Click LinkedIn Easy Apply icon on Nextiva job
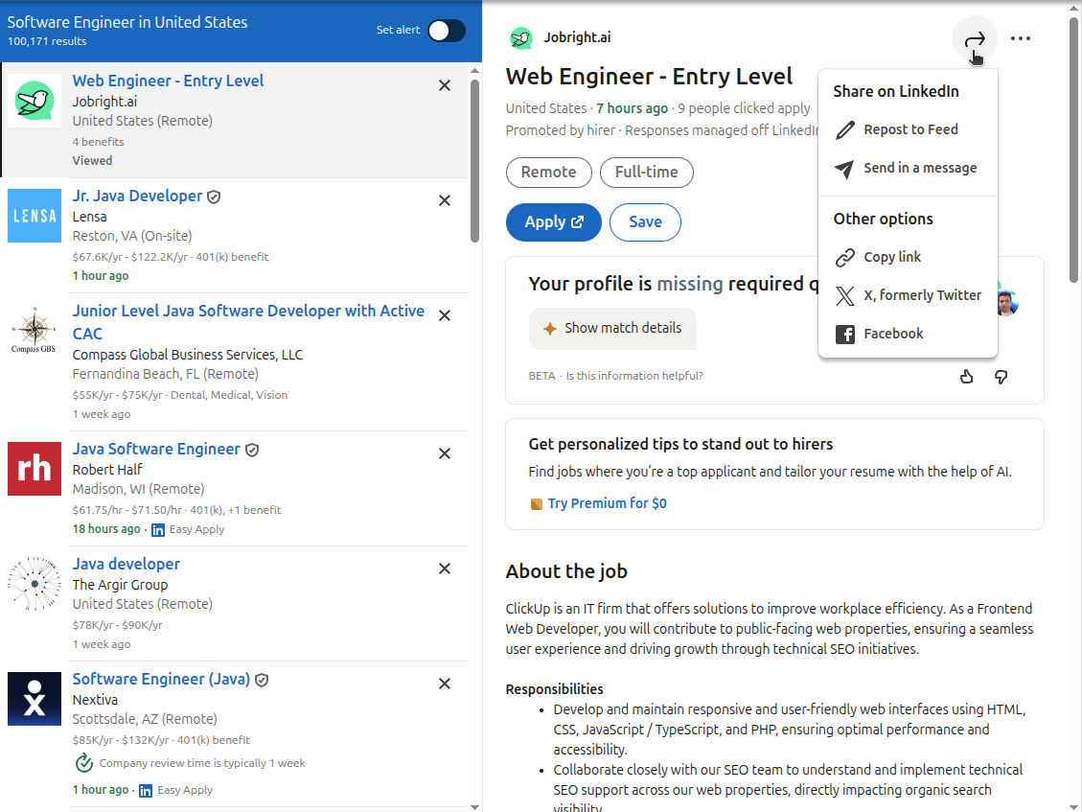This screenshot has height=812, width=1082. 146,791
